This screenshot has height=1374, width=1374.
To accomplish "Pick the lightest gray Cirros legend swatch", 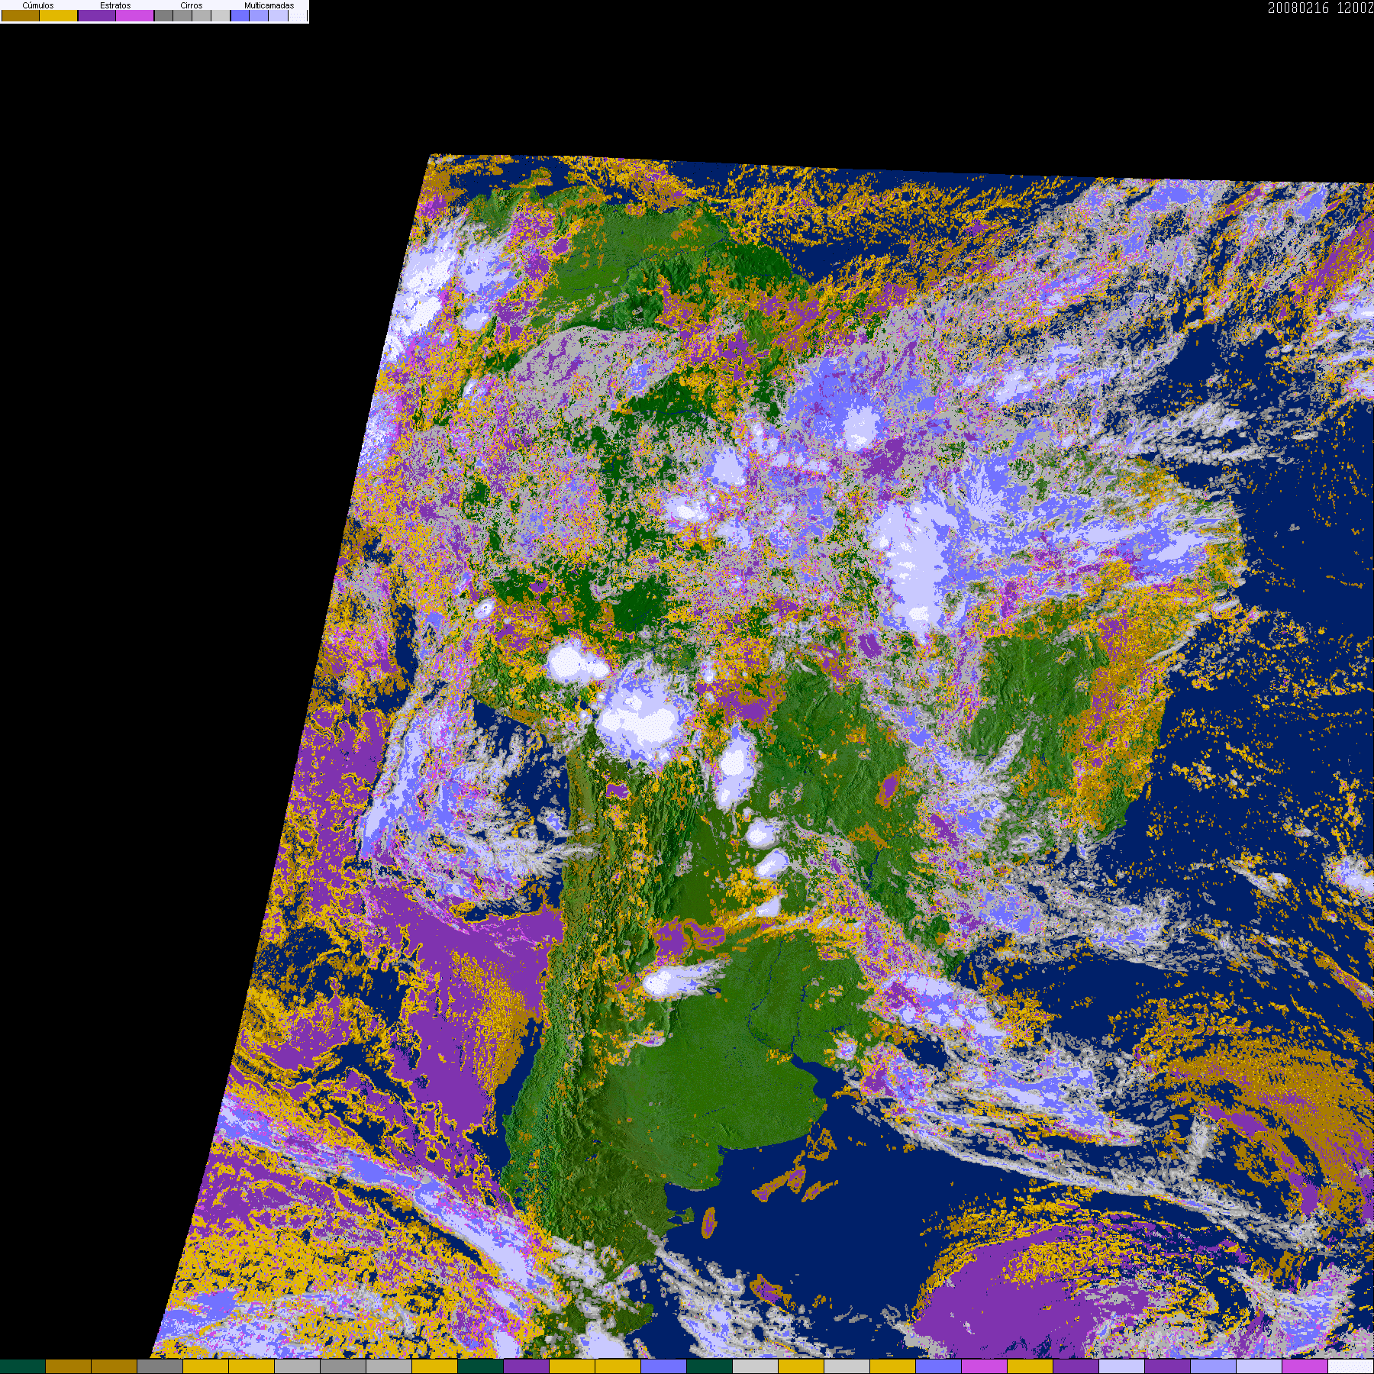I will pyautogui.click(x=221, y=15).
